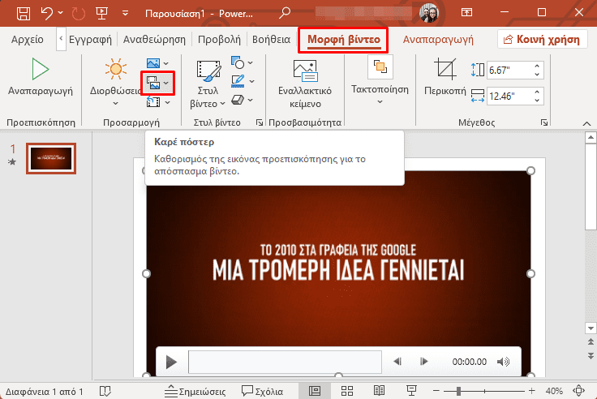Viewport: 597px width, 399px height.
Task: Click the Κοινή χρήση share button
Action: coord(542,39)
